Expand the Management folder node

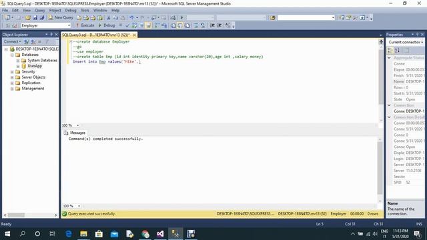click(x=12, y=89)
